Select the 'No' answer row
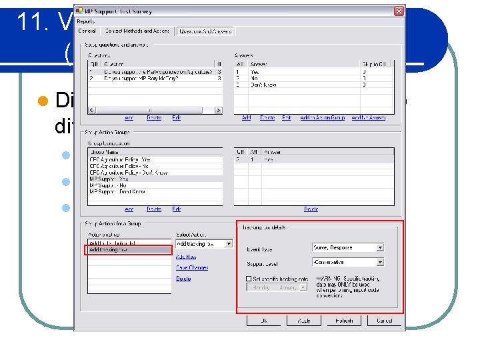This screenshot has height=360, width=480. click(314, 79)
